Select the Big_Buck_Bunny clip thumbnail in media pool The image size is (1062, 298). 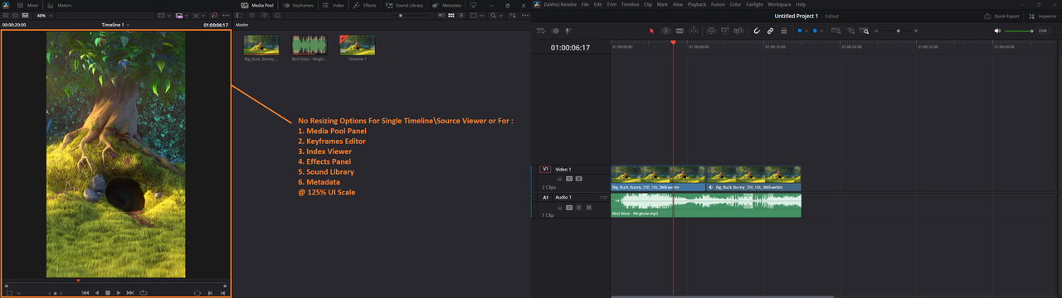coord(261,45)
